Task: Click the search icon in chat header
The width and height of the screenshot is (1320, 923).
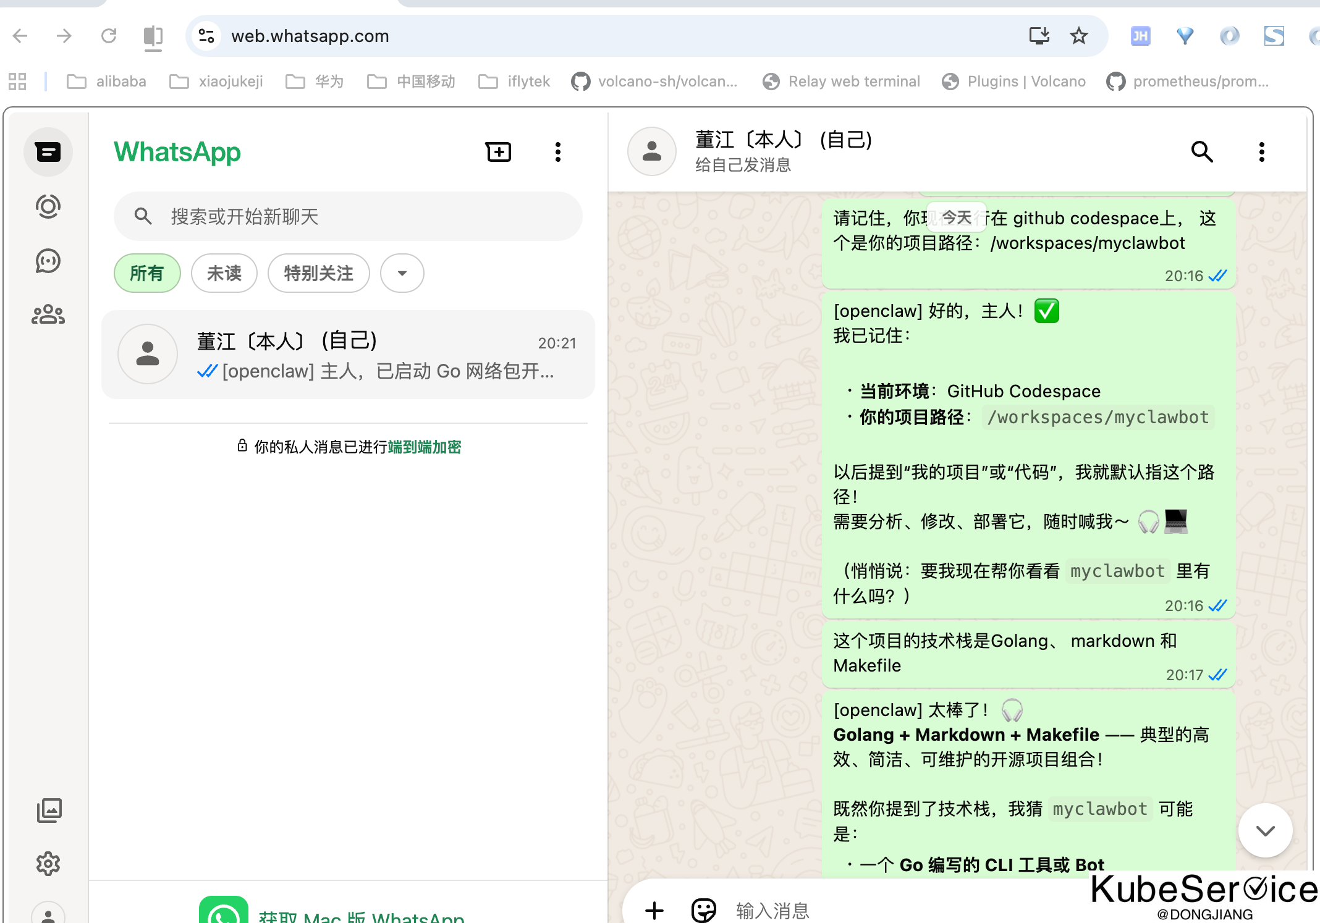Action: (x=1201, y=152)
